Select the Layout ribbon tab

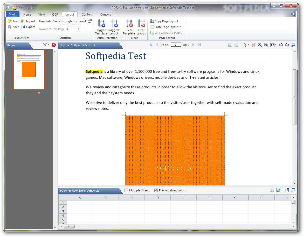(x=70, y=15)
